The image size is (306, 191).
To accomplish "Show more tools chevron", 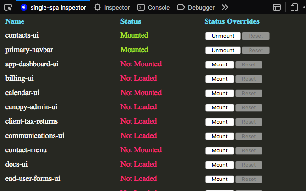I will click(x=225, y=8).
